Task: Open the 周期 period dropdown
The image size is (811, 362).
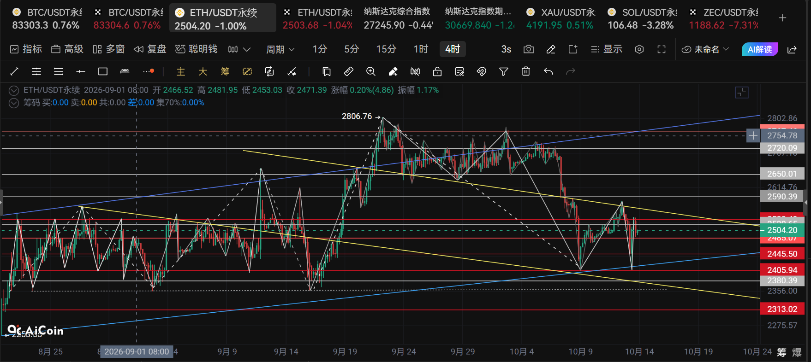Action: [280, 49]
